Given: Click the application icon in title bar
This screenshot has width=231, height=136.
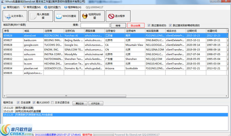Looking at the screenshot, I should point(3,2).
